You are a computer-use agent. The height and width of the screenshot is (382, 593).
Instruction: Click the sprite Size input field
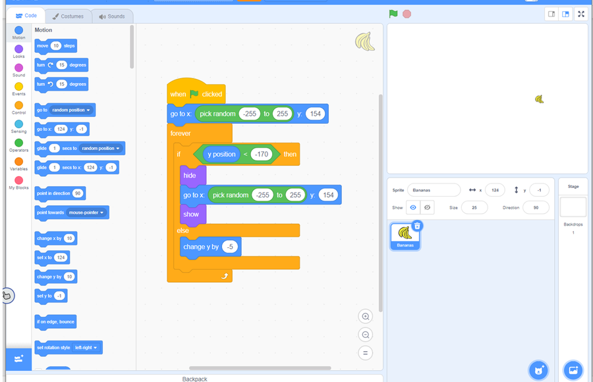pos(474,208)
